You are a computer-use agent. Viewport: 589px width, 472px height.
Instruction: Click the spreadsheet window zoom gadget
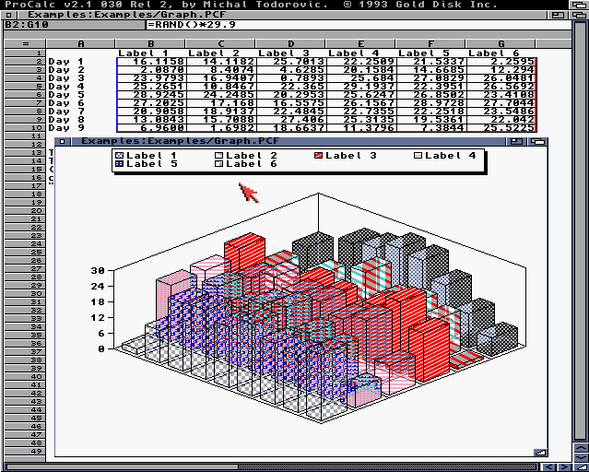(559, 15)
